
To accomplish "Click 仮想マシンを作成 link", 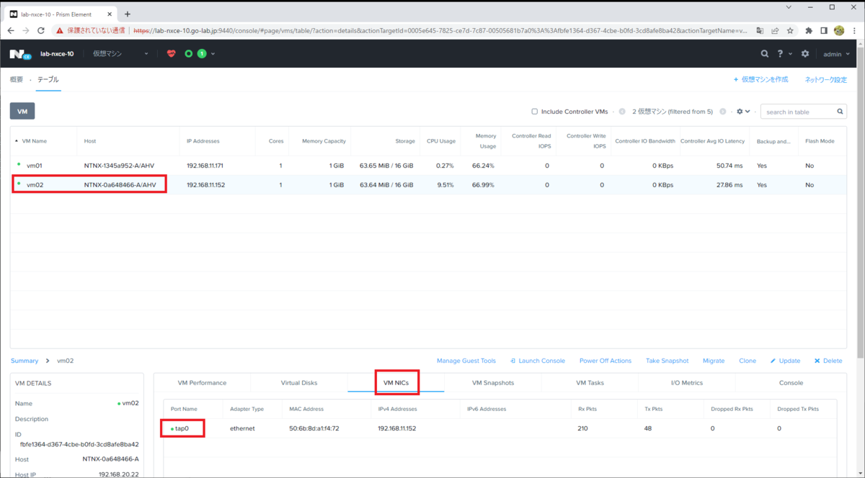I will [760, 79].
